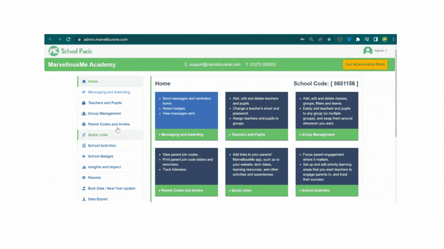Click the padlock icon beside Teachers and Pupils
Screen dimensions: 444x249
point(84,103)
